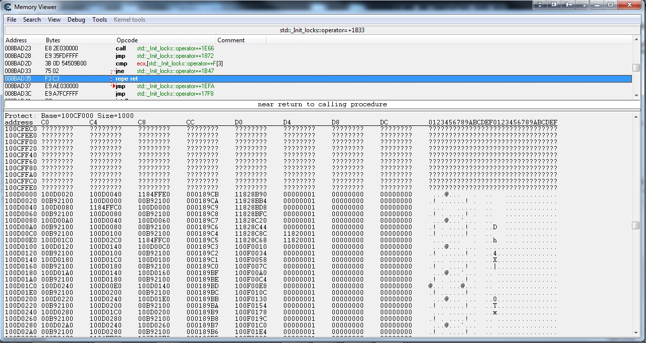Click the hex view vertical scrollbar thumb

pyautogui.click(x=636, y=225)
